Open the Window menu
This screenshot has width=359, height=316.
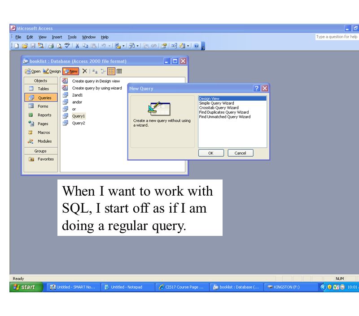[88, 37]
